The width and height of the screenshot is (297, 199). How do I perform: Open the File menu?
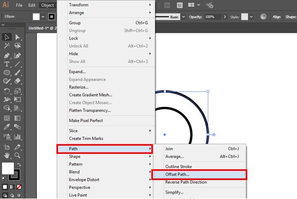19,5
